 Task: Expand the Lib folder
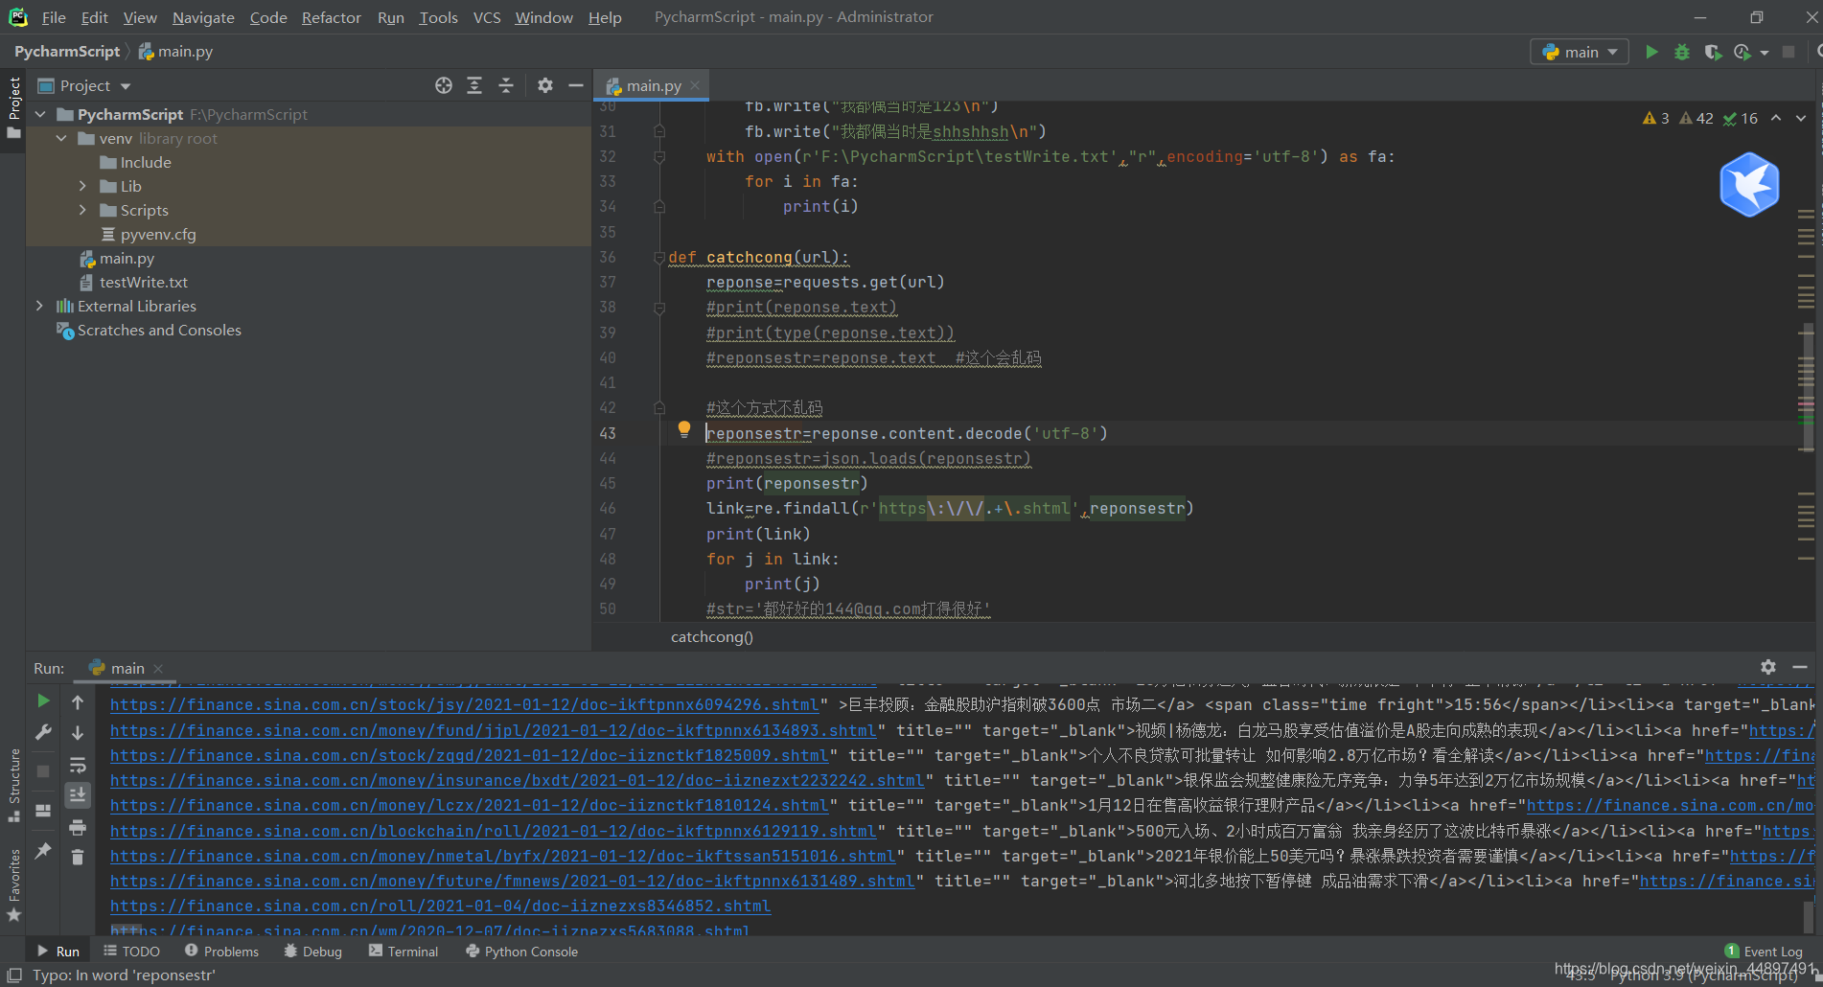(82, 186)
